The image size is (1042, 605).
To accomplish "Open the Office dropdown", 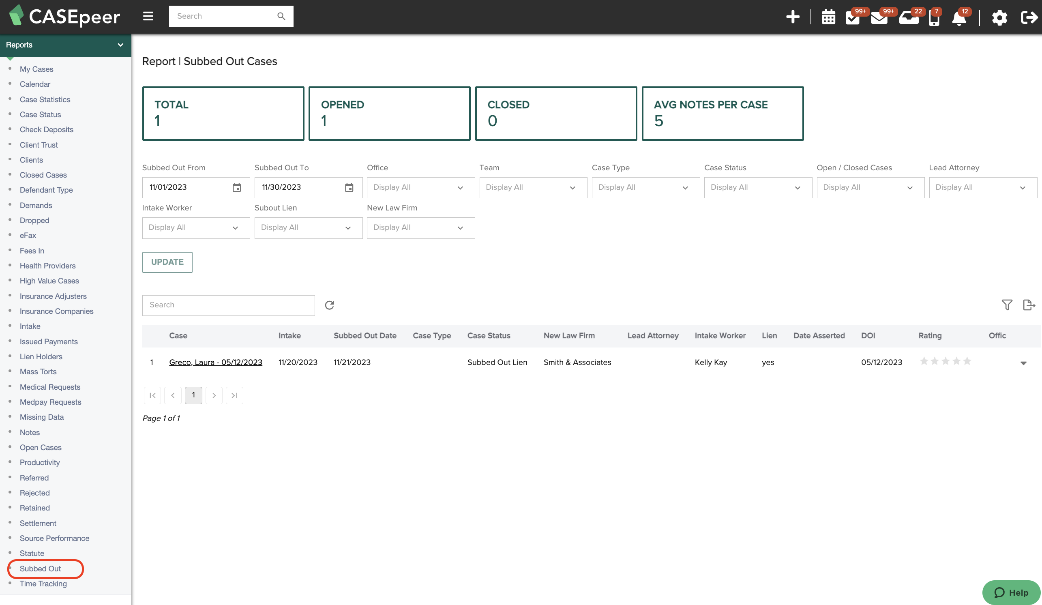I will coord(421,187).
